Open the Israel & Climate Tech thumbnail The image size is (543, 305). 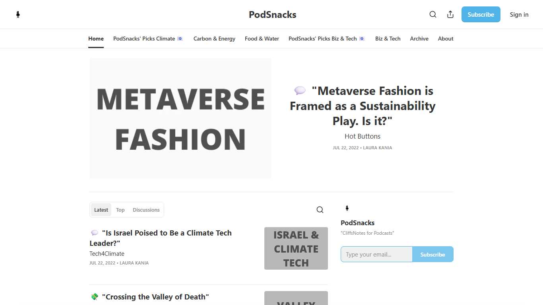(x=296, y=248)
